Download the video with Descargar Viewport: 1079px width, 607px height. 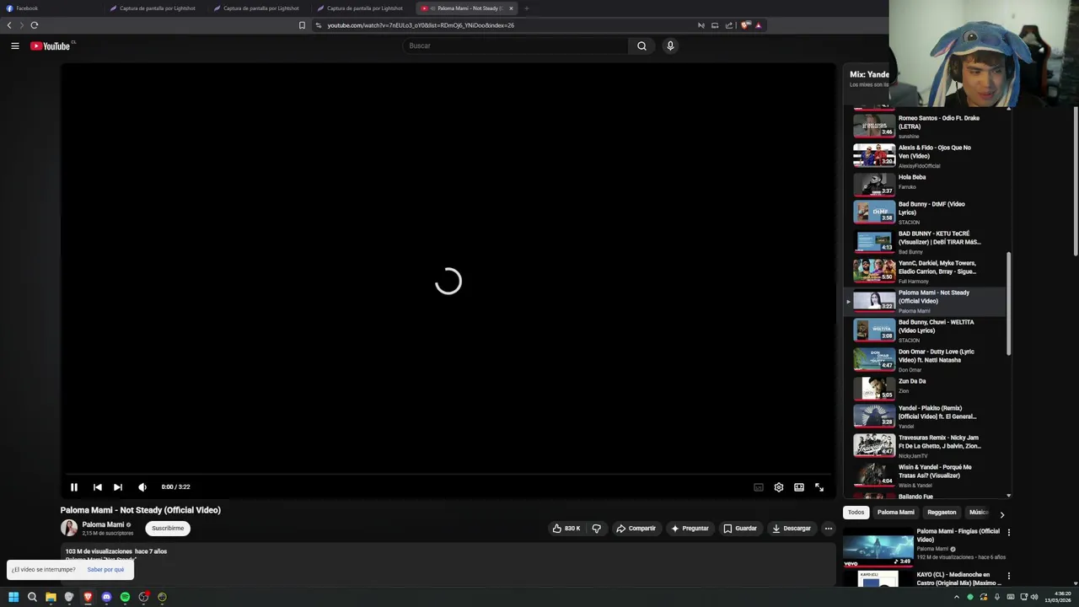tap(792, 529)
